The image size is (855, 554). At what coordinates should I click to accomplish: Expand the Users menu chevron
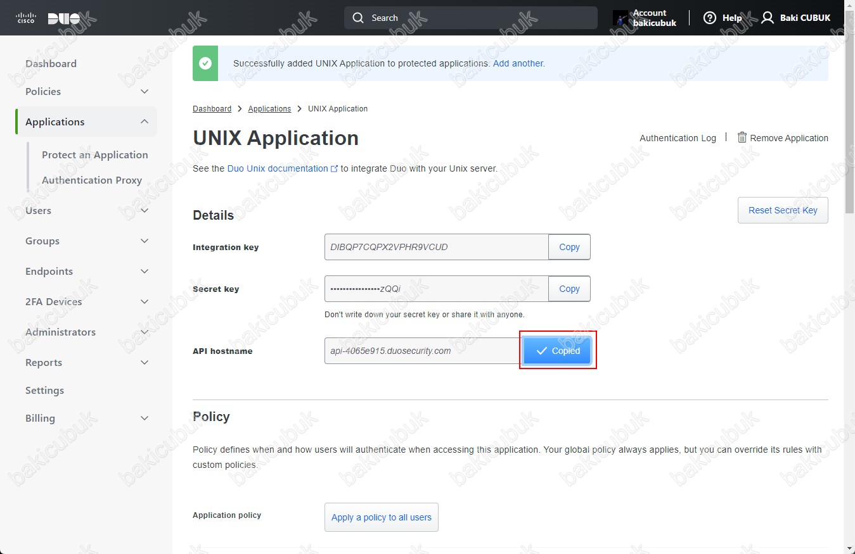(x=145, y=210)
